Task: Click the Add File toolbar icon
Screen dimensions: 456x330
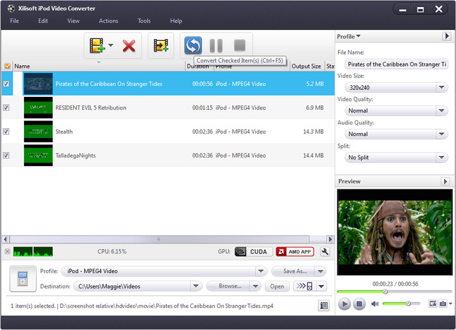Action: click(x=97, y=46)
